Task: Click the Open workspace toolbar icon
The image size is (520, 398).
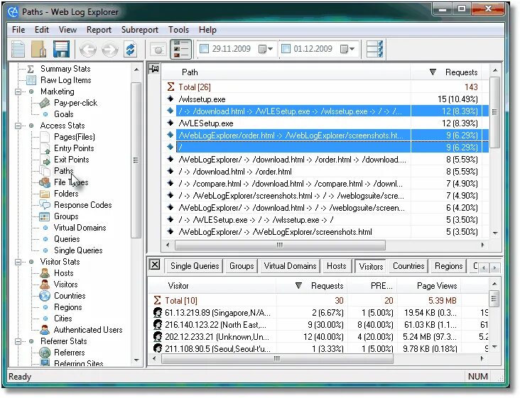Action: [x=39, y=49]
